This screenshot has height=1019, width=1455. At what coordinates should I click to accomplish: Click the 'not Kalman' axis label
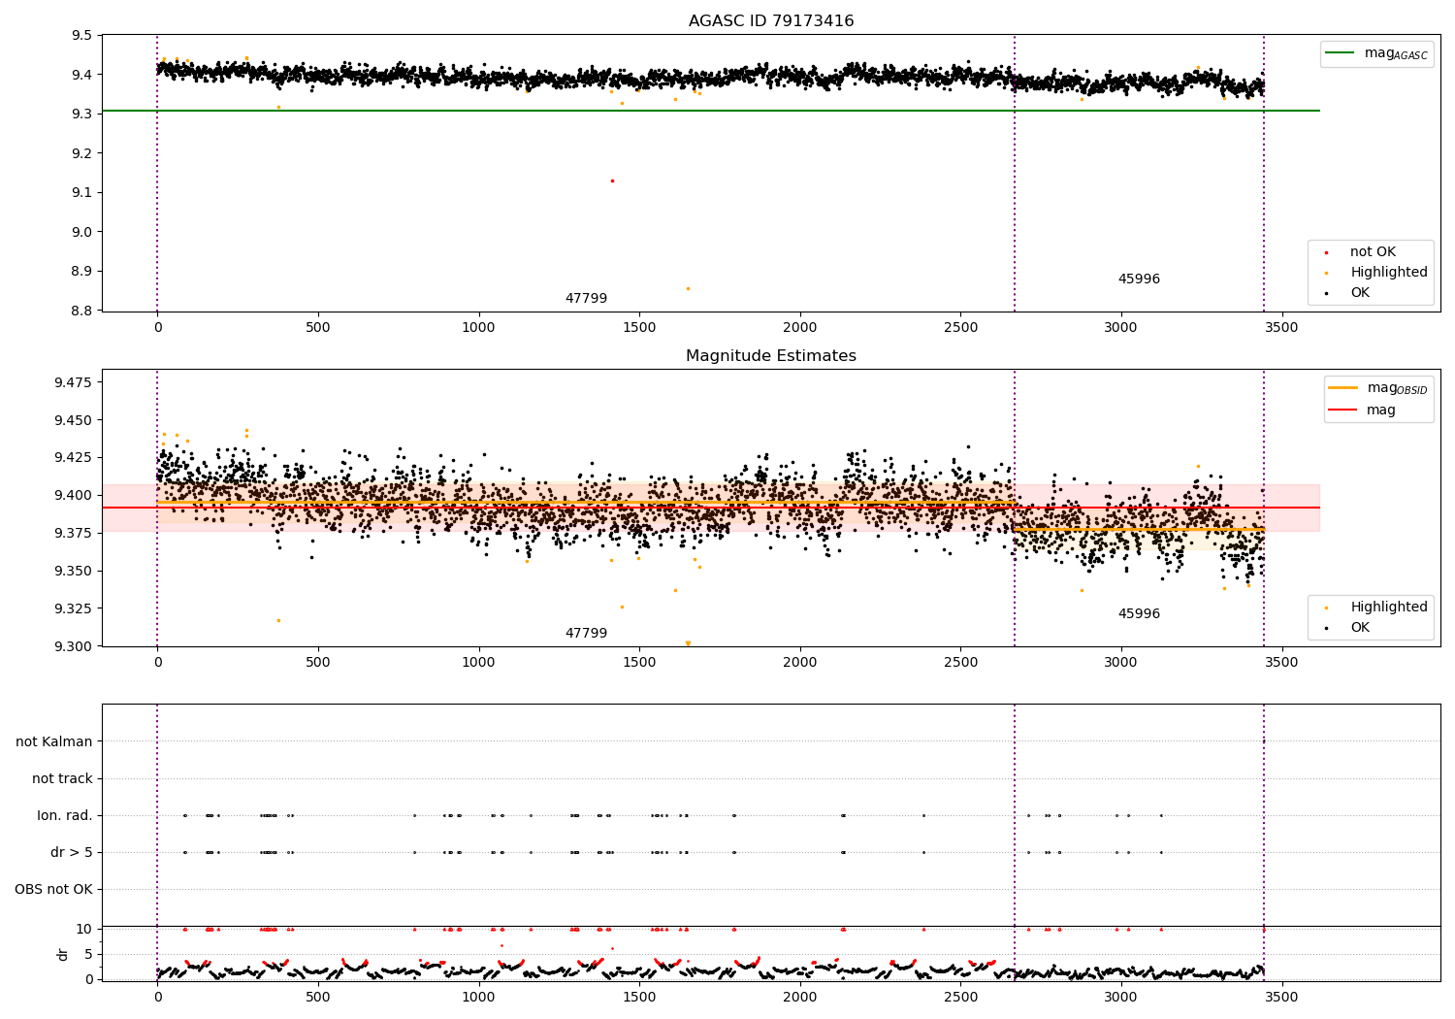pyautogui.click(x=54, y=741)
